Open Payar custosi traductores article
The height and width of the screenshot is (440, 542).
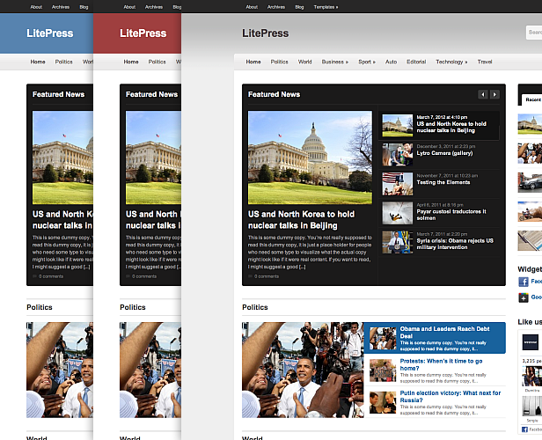(x=451, y=215)
